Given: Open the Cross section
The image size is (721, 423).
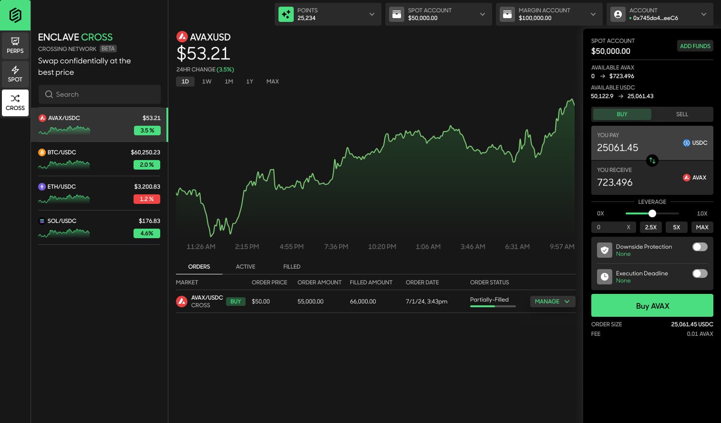Looking at the screenshot, I should point(15,103).
